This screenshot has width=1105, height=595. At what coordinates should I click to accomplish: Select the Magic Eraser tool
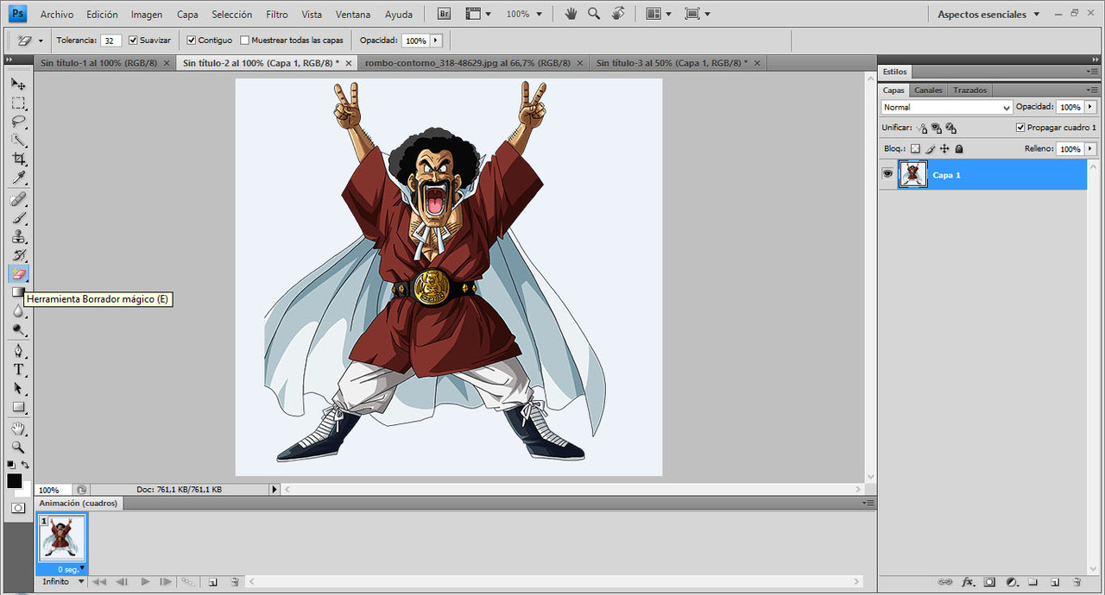click(18, 274)
